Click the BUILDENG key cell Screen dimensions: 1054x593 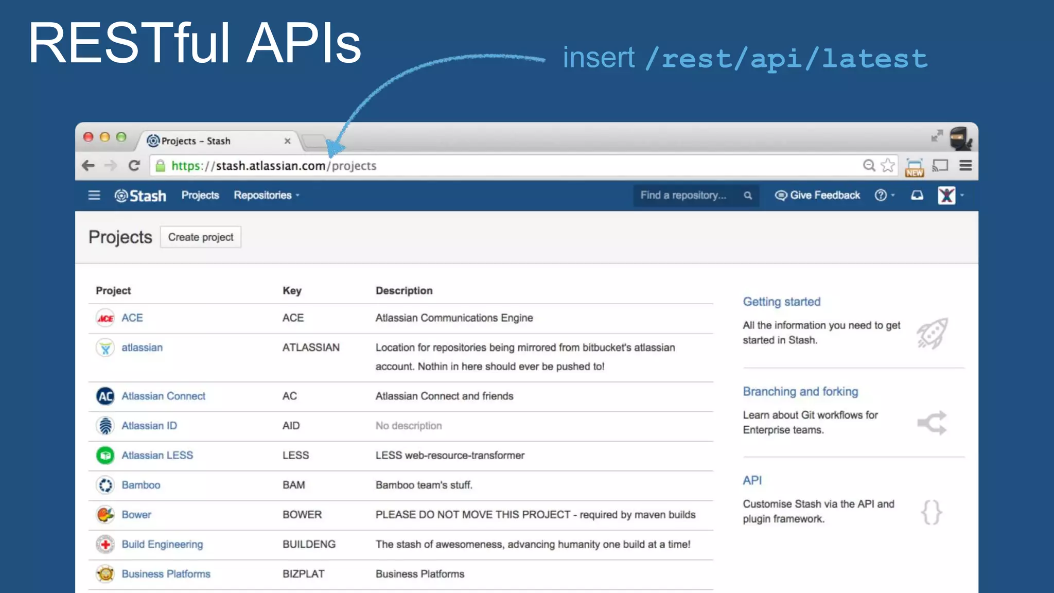(309, 544)
